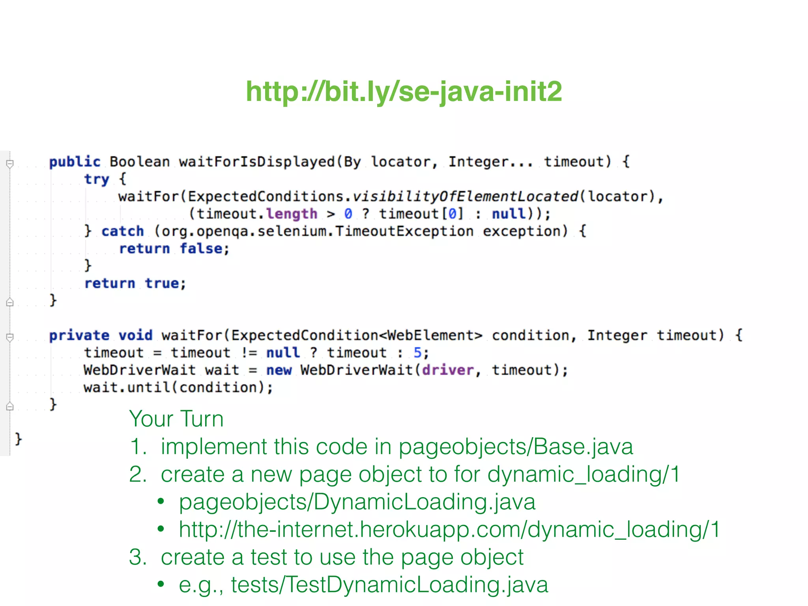
Task: Click 'create a new page object to for dynamic_loading/1'
Action: tap(420, 475)
